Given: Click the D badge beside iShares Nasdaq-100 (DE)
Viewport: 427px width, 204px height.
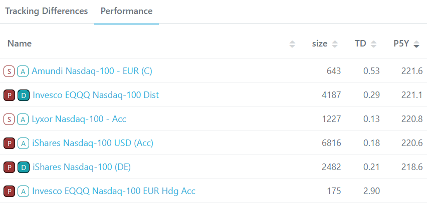Looking at the screenshot, I should 23,167.
